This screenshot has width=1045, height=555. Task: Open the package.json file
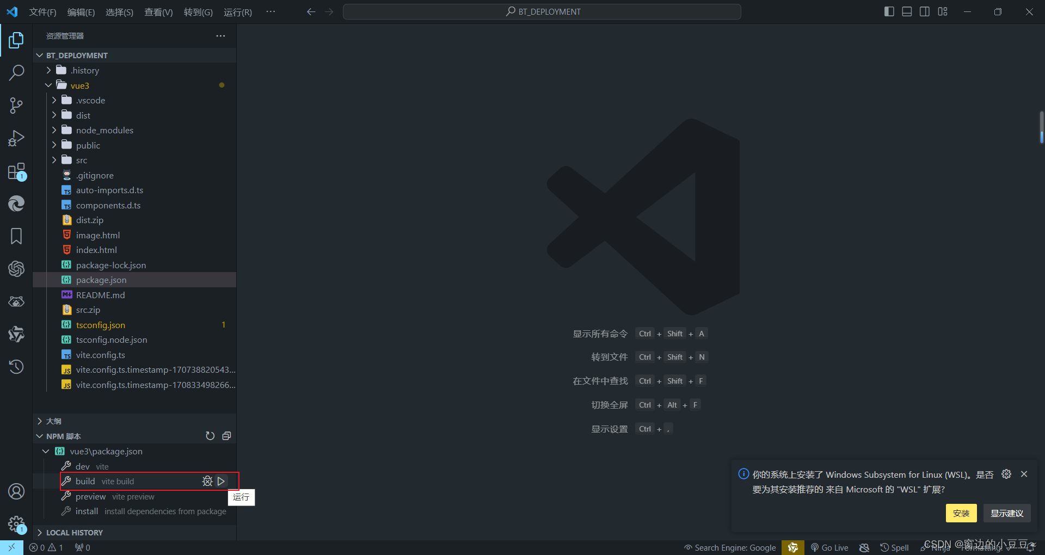(134, 280)
